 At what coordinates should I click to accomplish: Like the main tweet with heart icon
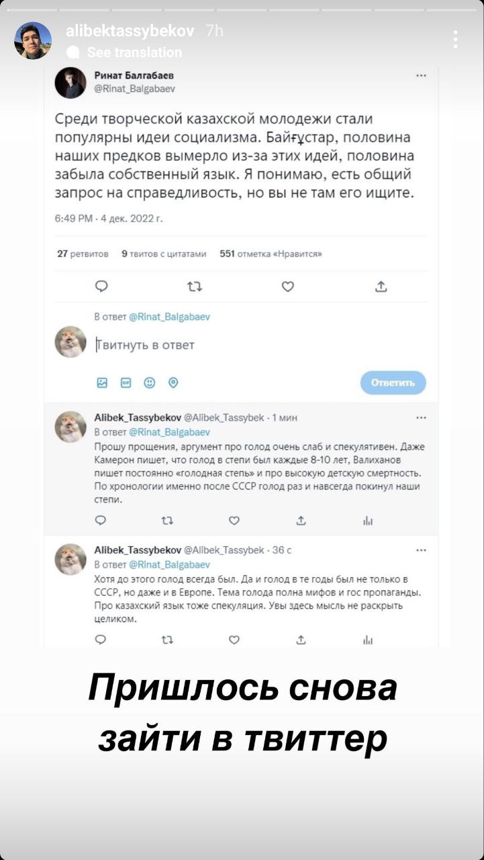click(x=287, y=287)
